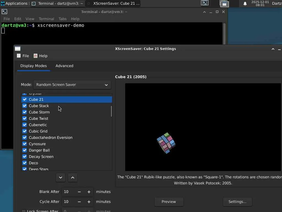Switch to the Advanced tab
The width and height of the screenshot is (282, 212).
(x=64, y=66)
